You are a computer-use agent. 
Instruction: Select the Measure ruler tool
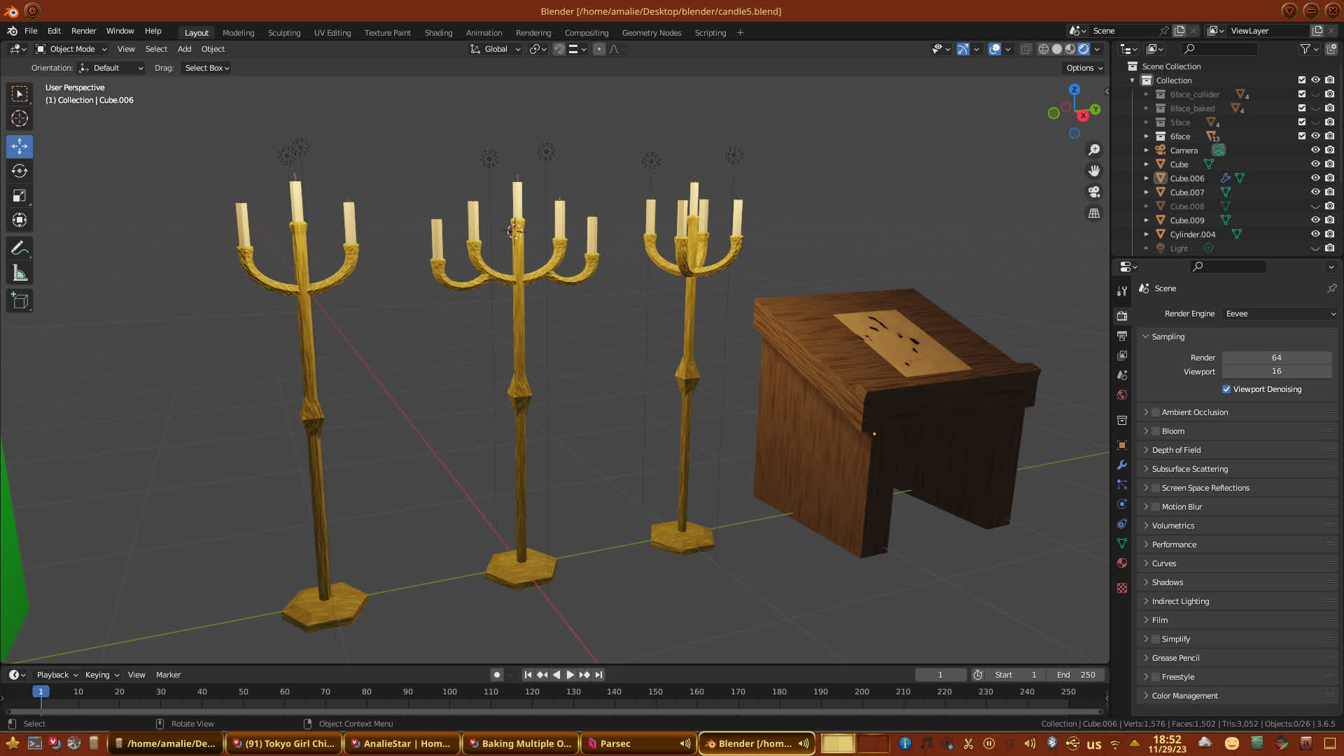[20, 274]
